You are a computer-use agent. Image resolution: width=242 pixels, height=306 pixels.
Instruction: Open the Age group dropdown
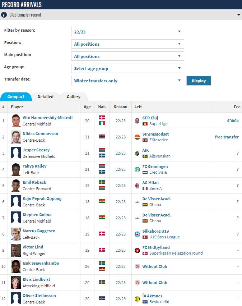pos(127,68)
